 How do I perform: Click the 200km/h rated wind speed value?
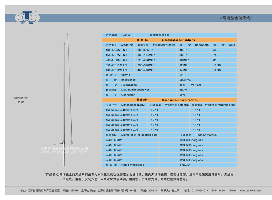tap(185, 165)
